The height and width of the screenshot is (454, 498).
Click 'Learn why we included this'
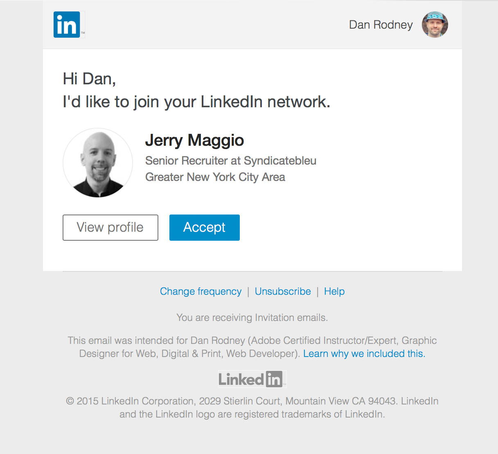click(364, 354)
